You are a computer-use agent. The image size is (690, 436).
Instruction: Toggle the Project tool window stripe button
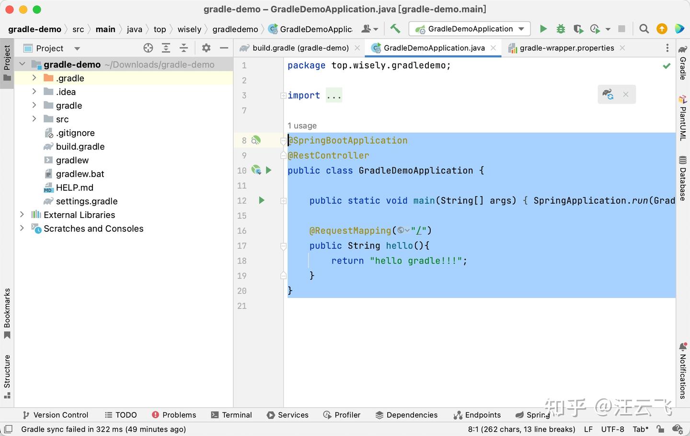click(7, 63)
